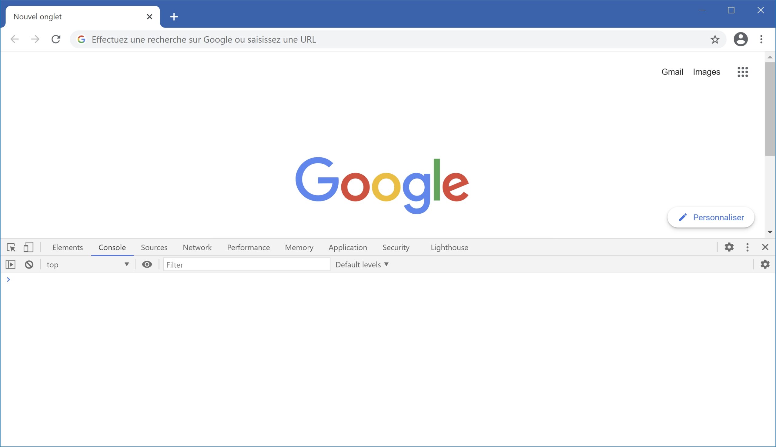Close the DevTools panel

click(x=765, y=247)
